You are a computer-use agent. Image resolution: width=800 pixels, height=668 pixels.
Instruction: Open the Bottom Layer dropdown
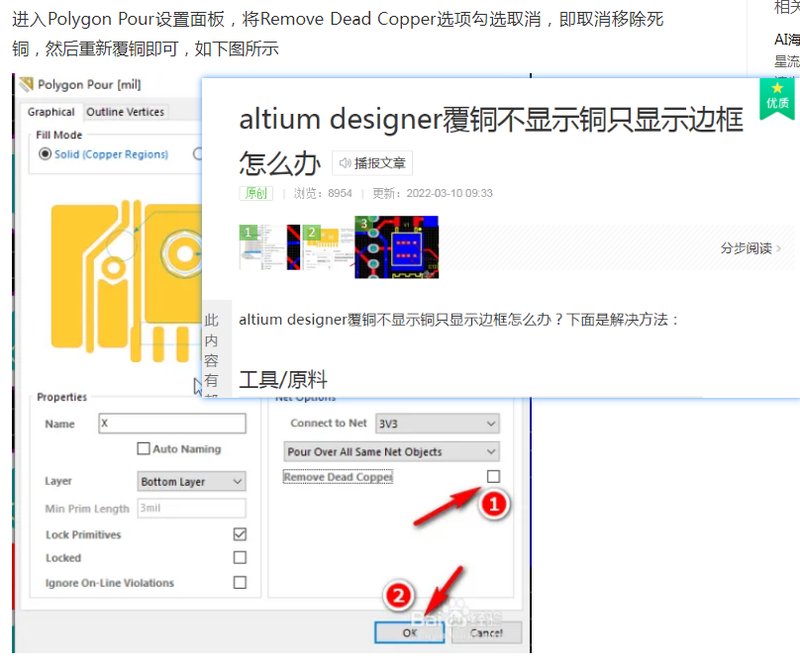(x=191, y=481)
